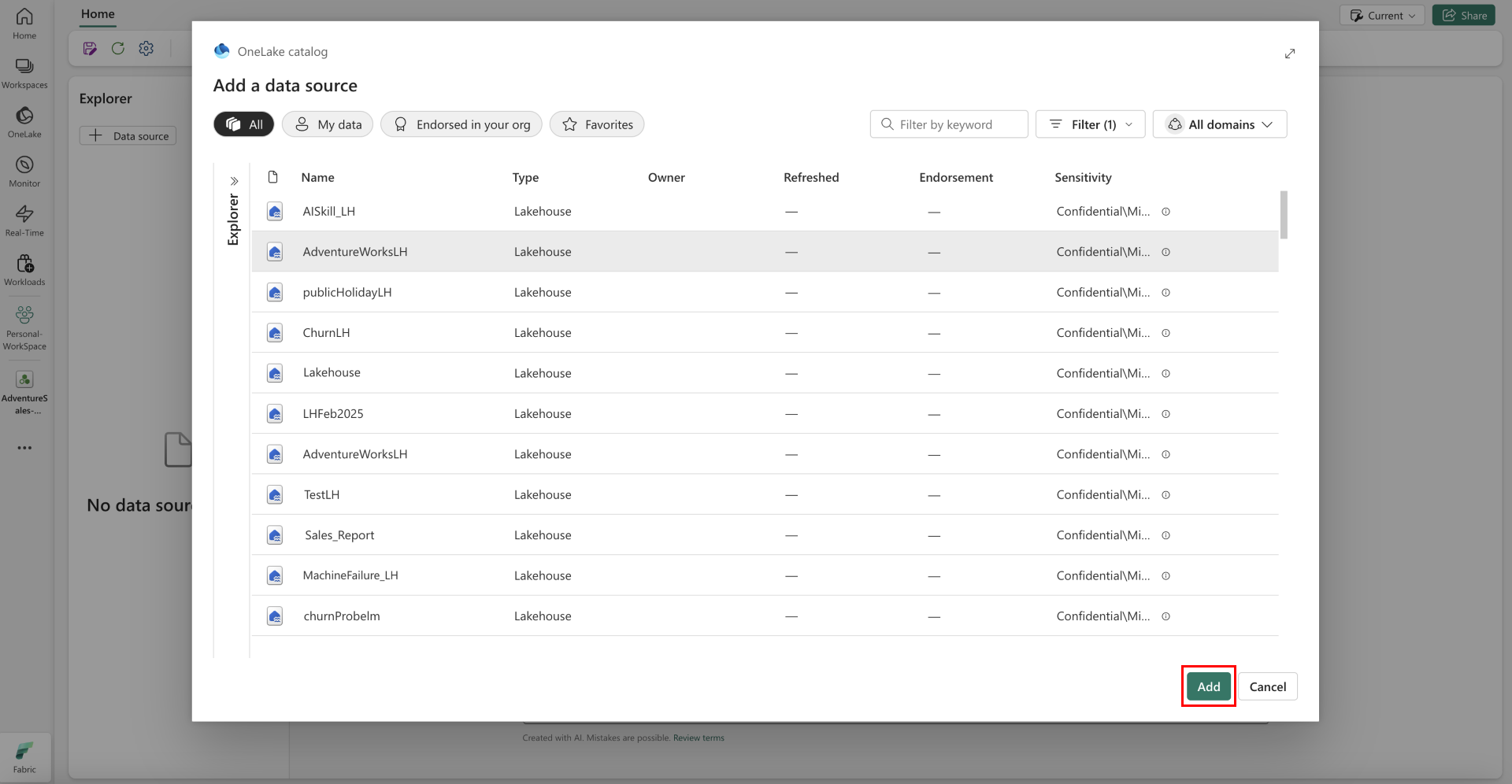Click sensitivity info icon for TestLH
The image size is (1512, 784).
[x=1166, y=495]
